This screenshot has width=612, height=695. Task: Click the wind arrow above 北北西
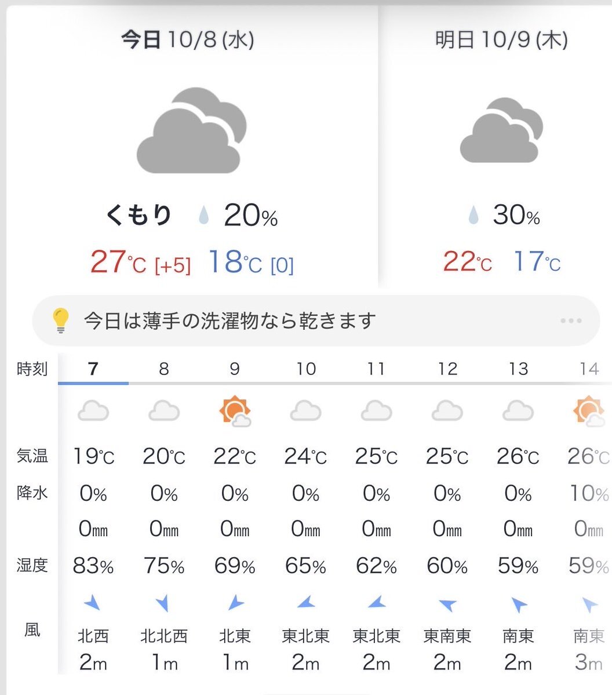163,603
